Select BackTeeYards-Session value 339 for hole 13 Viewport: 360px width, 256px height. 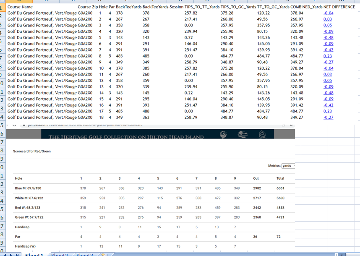(x=146, y=87)
